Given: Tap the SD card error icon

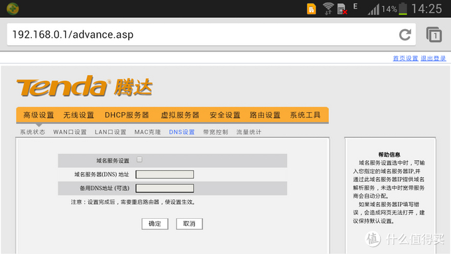Looking at the screenshot, I should pos(342,9).
